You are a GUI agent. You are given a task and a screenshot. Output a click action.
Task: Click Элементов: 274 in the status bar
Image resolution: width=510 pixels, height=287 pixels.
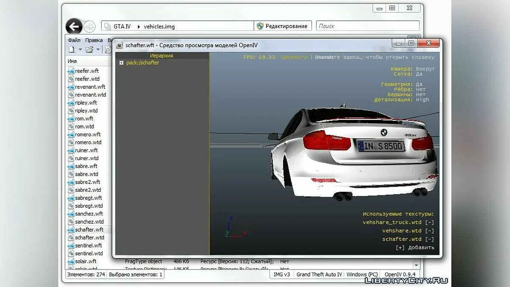click(86, 275)
